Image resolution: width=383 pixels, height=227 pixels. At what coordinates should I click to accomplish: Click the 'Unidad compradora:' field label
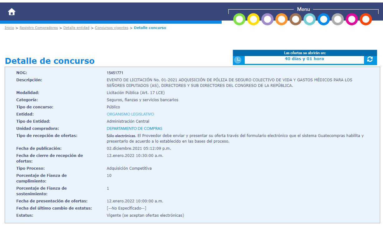(x=37, y=129)
